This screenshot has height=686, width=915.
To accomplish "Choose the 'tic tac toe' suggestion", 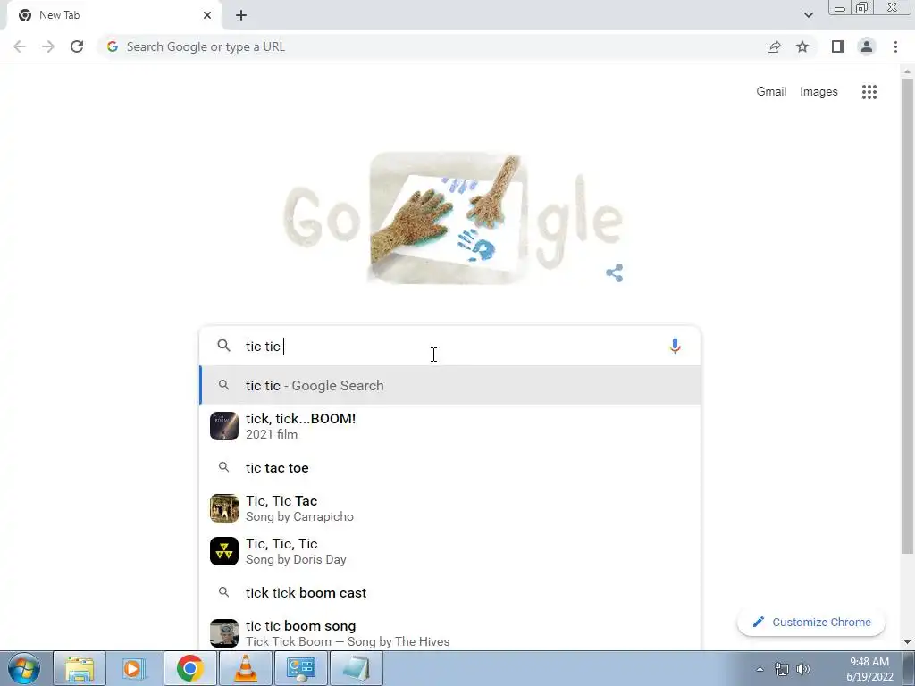I will [x=450, y=467].
